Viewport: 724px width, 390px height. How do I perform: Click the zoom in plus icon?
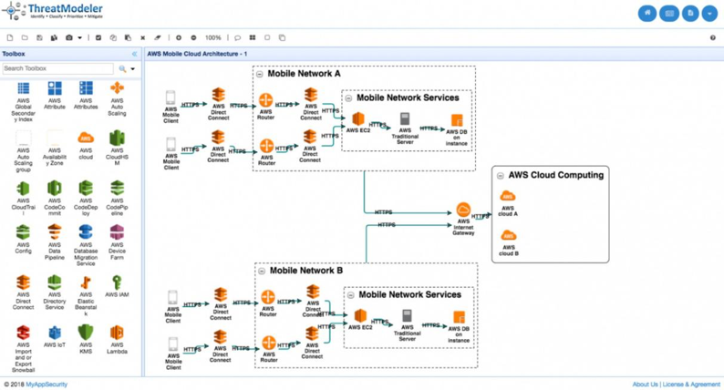click(179, 38)
